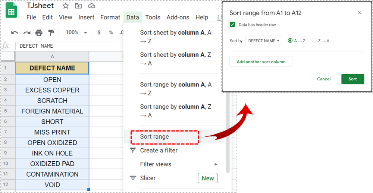Click the green Sort button
The image size is (373, 193).
tap(352, 79)
